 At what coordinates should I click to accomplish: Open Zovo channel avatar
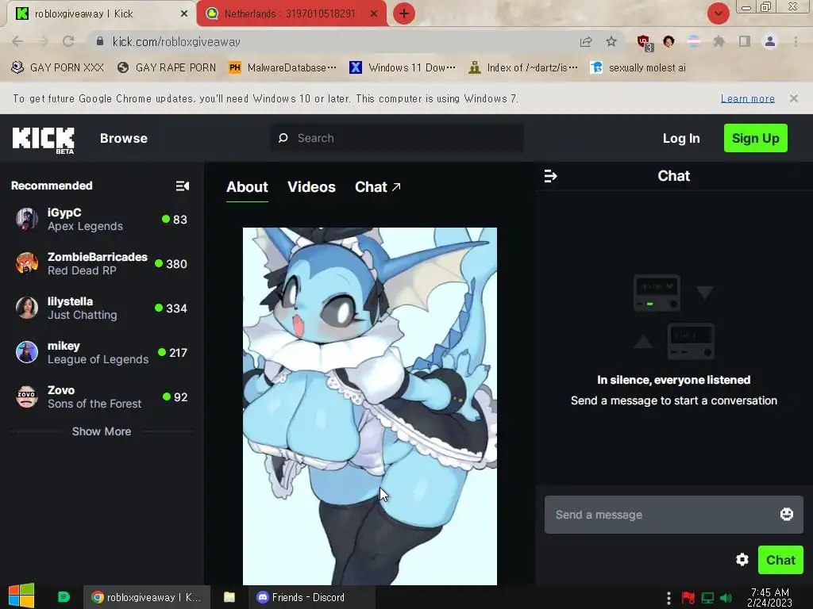point(27,397)
